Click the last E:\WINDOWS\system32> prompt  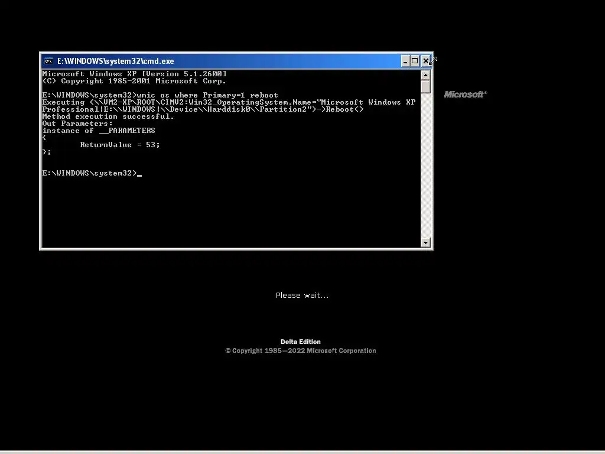(90, 173)
